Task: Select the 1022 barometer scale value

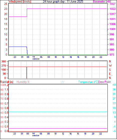Action: [112, 9]
